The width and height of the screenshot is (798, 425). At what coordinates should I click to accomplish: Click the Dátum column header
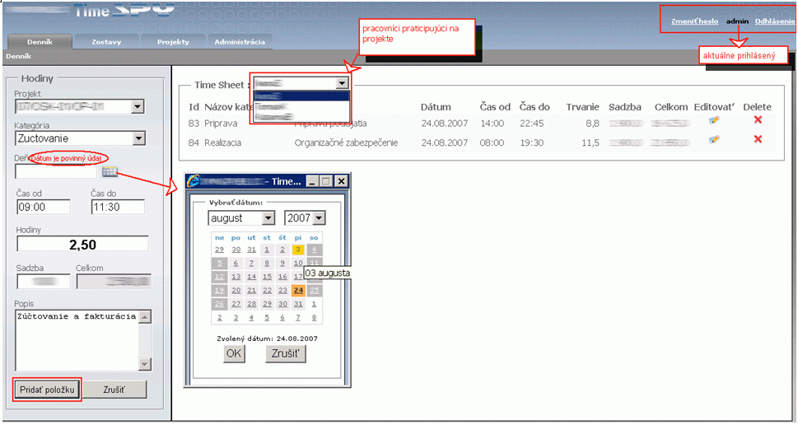436,107
